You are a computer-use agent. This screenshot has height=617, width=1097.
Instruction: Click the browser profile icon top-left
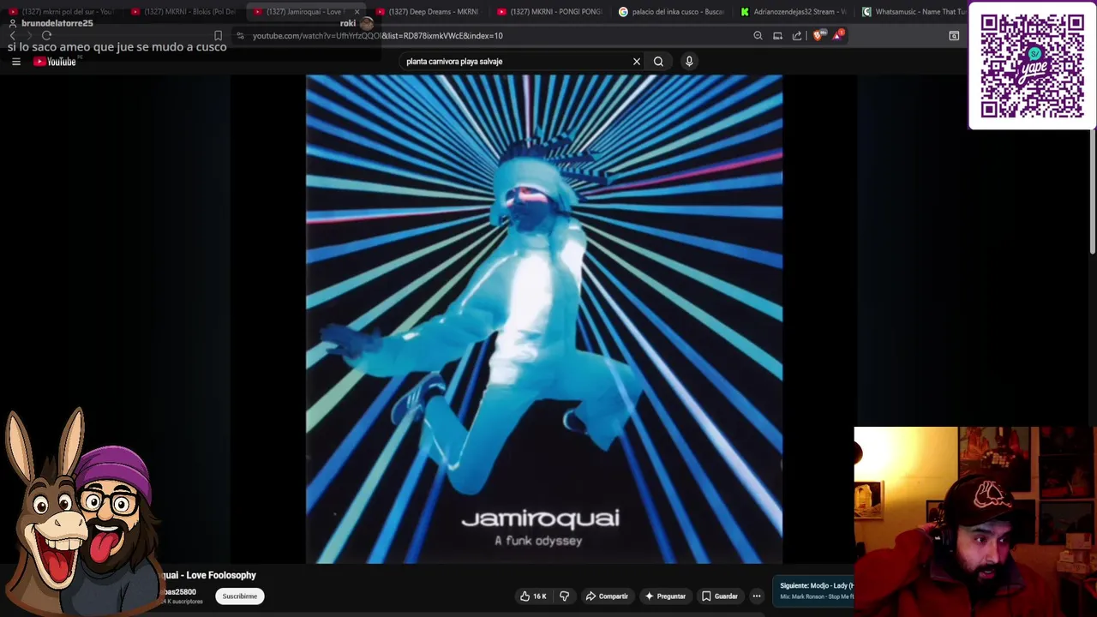(x=12, y=23)
